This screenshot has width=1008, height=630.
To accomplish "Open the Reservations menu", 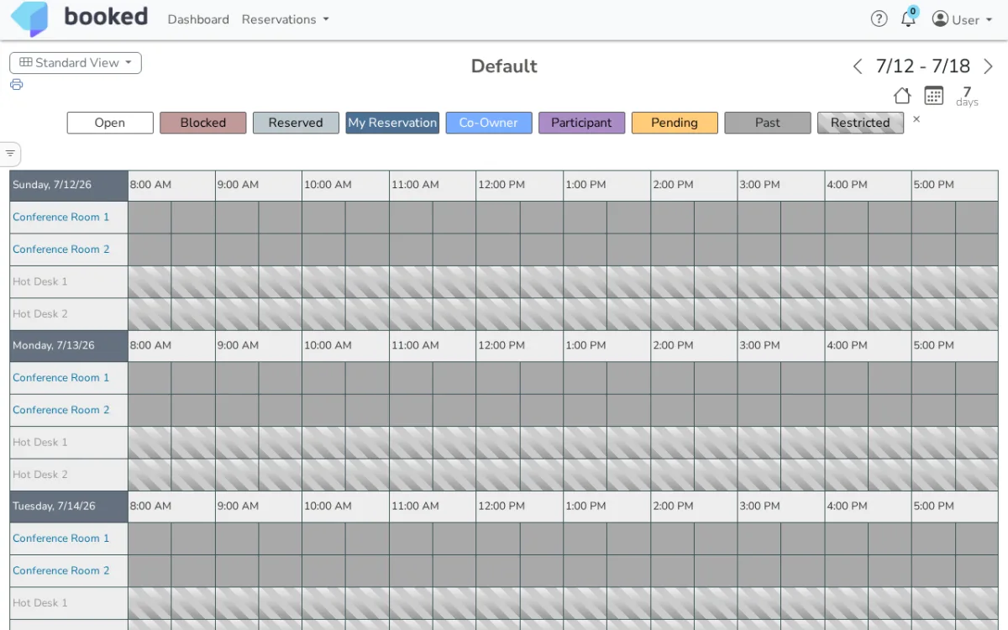I will tap(286, 19).
